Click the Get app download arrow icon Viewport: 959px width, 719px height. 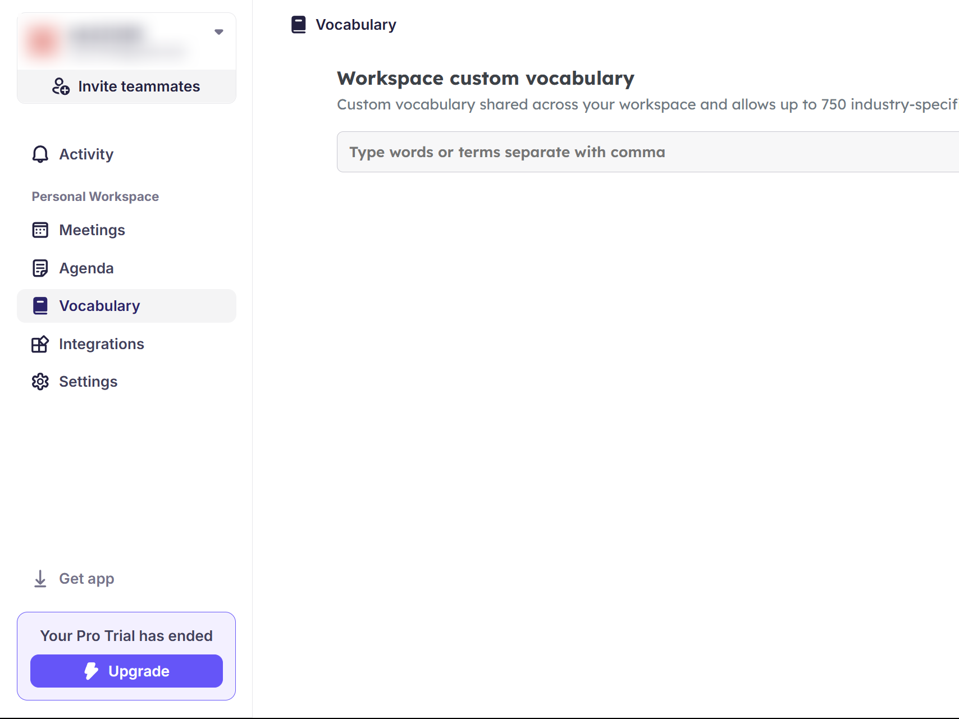tap(40, 579)
